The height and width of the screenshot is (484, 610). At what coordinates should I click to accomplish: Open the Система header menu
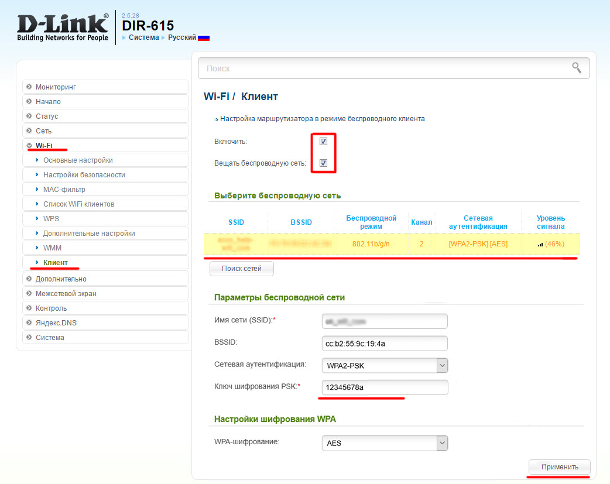pyautogui.click(x=143, y=37)
